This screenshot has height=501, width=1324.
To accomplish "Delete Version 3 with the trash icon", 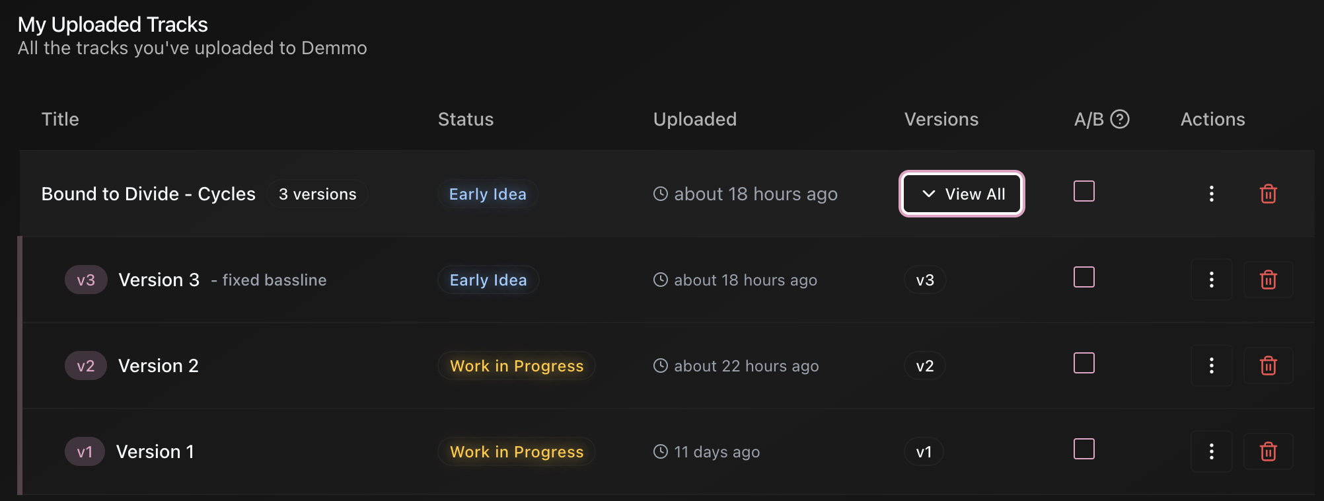I will 1268,280.
